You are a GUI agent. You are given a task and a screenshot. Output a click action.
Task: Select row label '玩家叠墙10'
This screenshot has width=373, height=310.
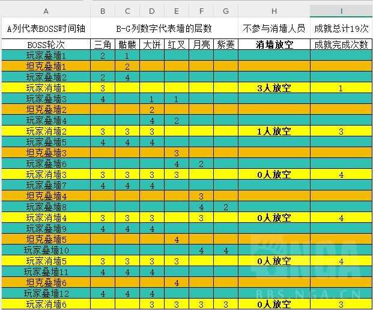(46, 250)
